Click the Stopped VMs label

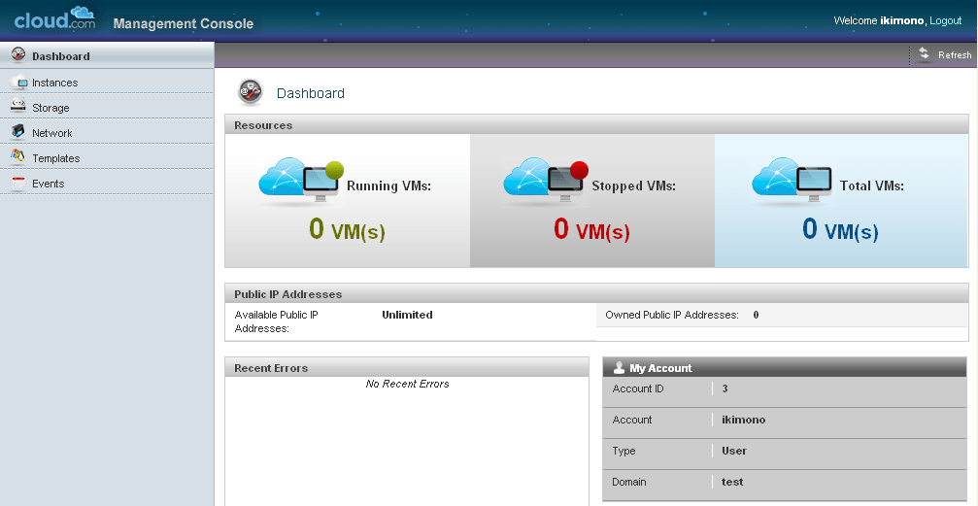point(633,186)
